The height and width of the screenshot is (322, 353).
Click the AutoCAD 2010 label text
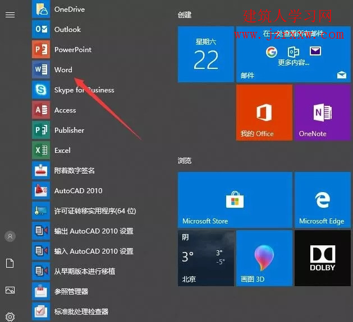[x=79, y=191]
